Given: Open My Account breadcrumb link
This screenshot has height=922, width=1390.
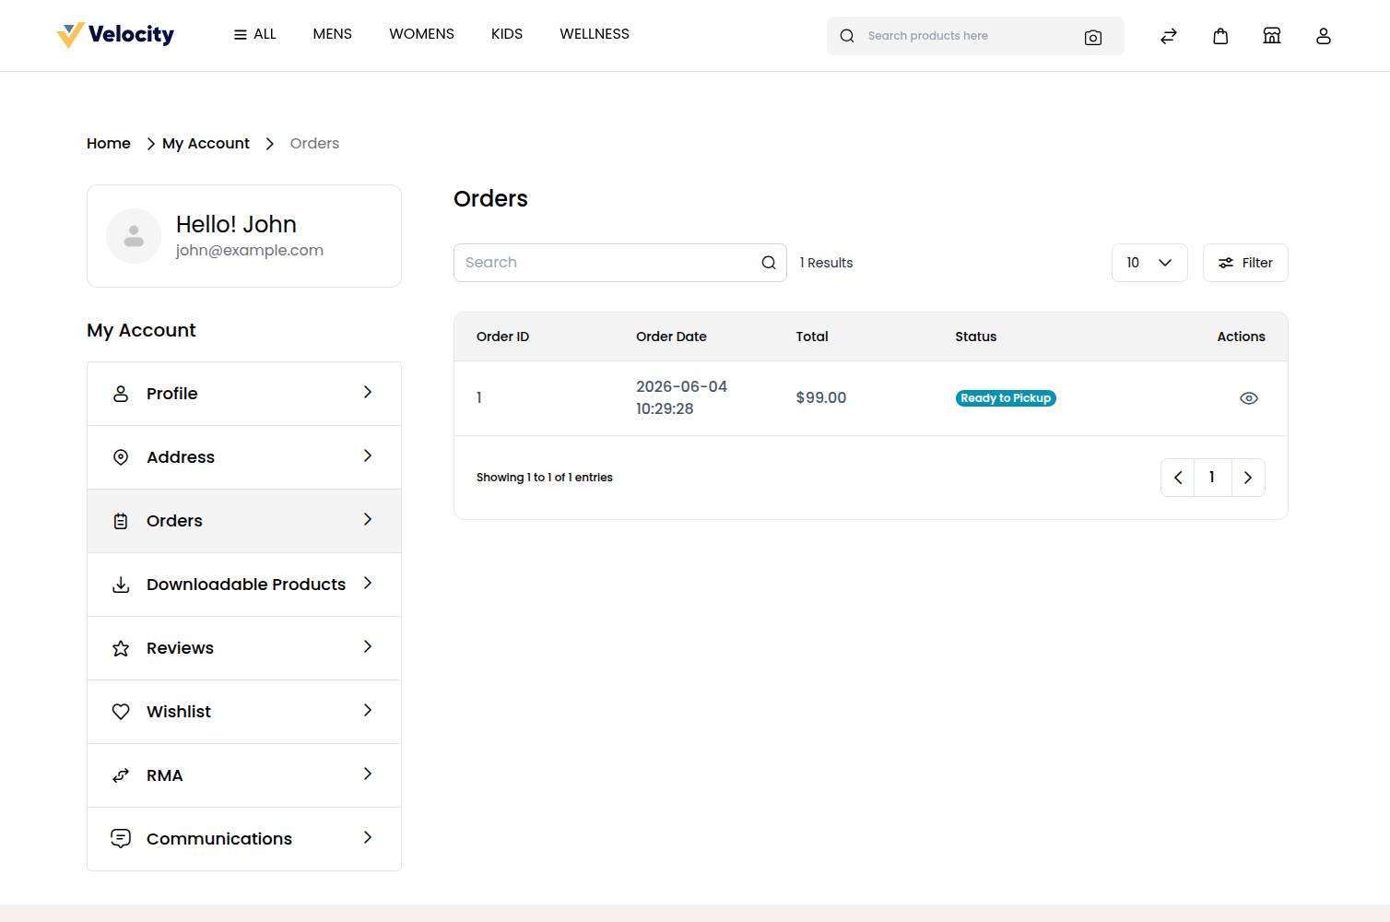Looking at the screenshot, I should [206, 144].
